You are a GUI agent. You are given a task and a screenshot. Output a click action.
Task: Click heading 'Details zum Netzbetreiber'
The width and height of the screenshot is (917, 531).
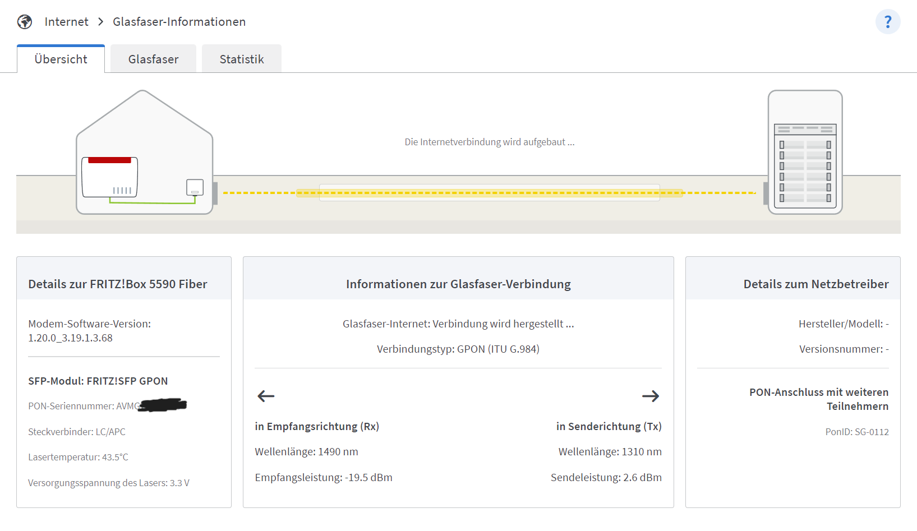pyautogui.click(x=816, y=284)
